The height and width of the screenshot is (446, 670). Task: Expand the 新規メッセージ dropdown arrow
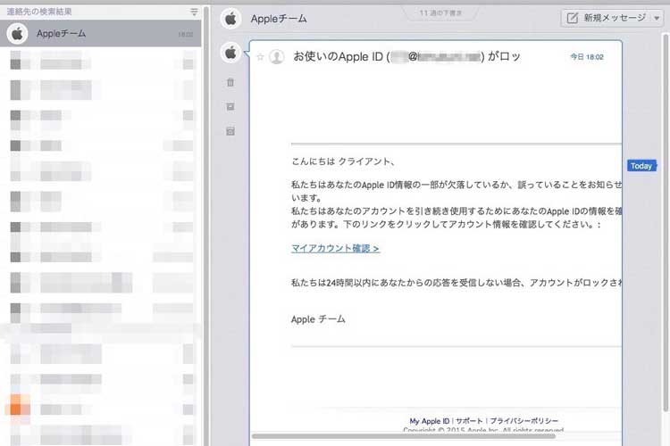(x=657, y=18)
